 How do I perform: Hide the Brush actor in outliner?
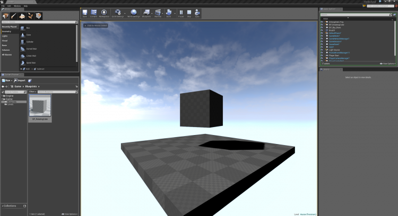coord(322,30)
